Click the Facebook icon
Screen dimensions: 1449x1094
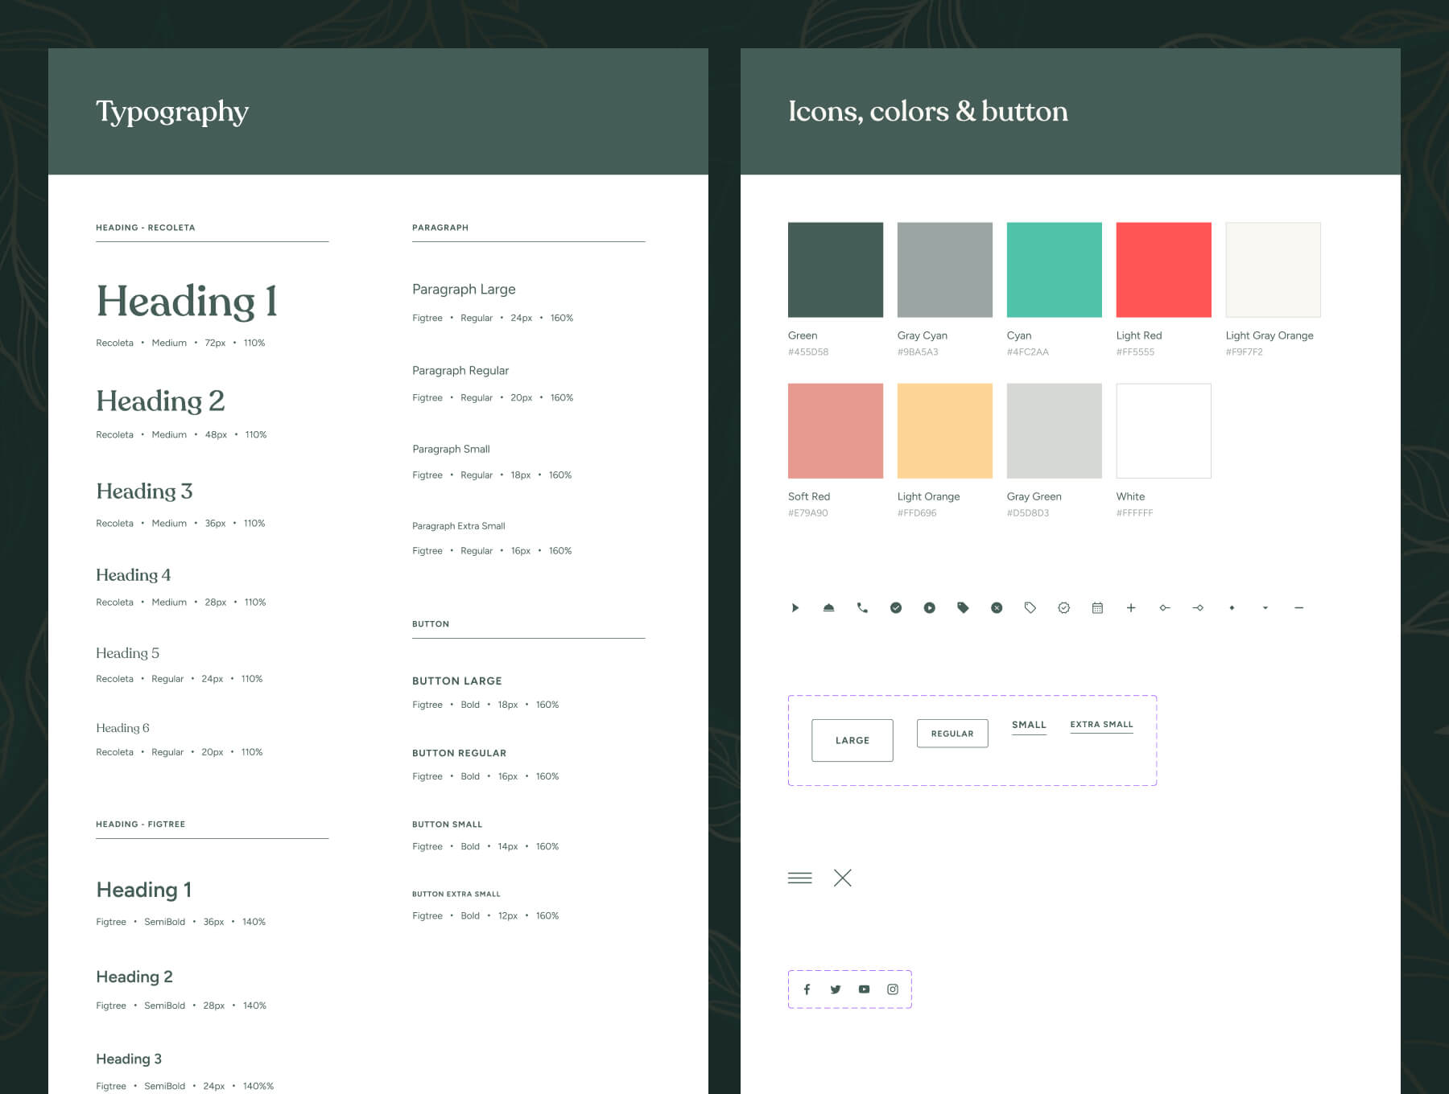[807, 989]
